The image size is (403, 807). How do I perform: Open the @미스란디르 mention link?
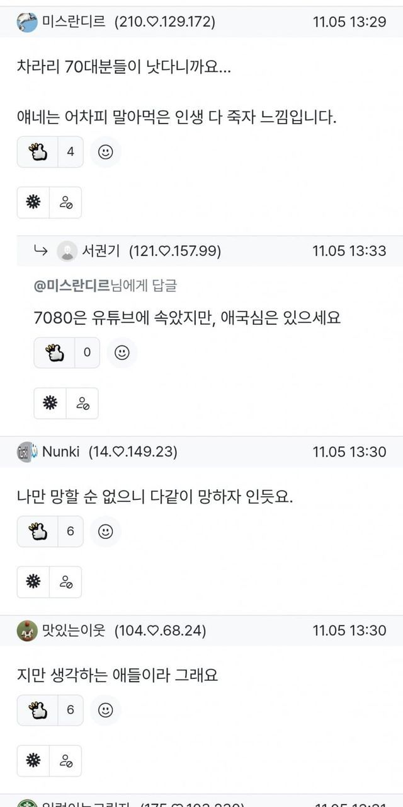point(72,286)
